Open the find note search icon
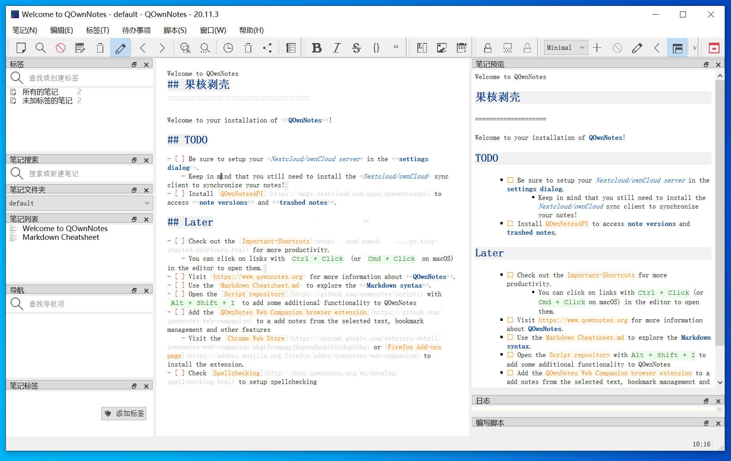The width and height of the screenshot is (731, 461). coord(40,48)
